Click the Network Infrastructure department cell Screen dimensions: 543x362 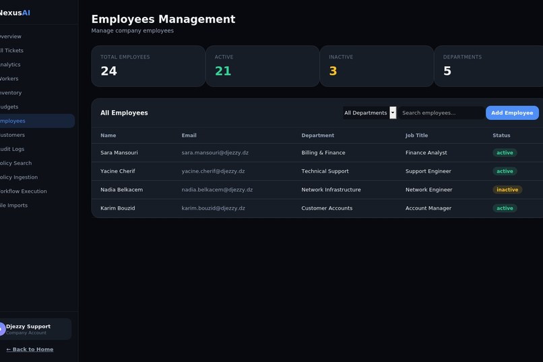click(331, 190)
